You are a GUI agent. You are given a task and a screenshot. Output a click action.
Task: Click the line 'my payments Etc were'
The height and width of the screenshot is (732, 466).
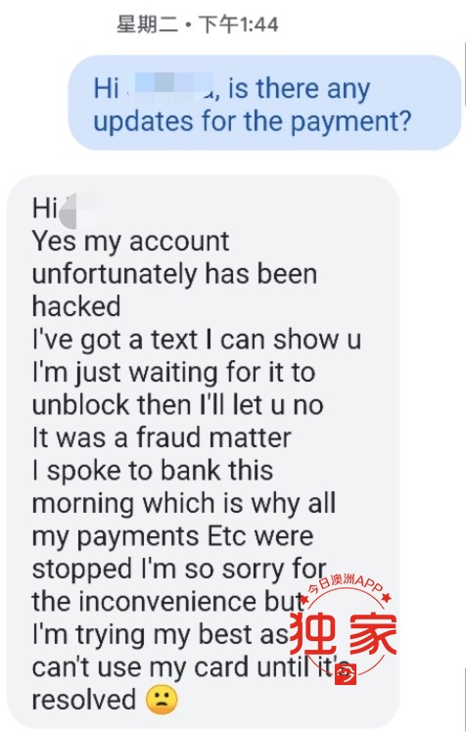click(172, 537)
